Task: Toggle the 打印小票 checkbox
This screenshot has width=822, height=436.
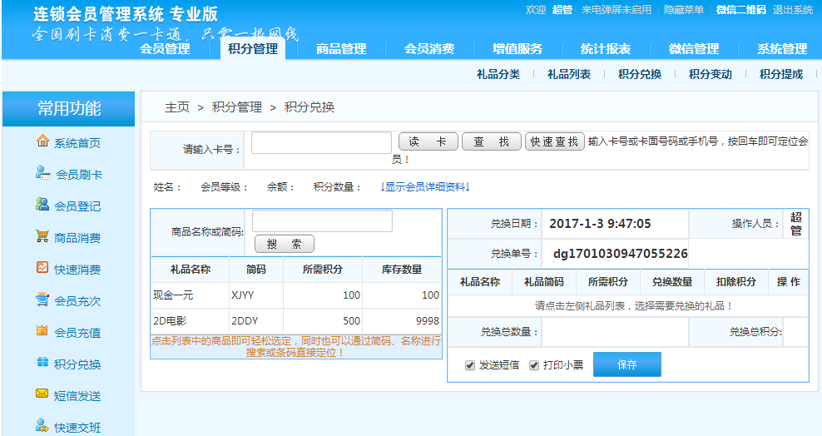Action: [x=534, y=365]
